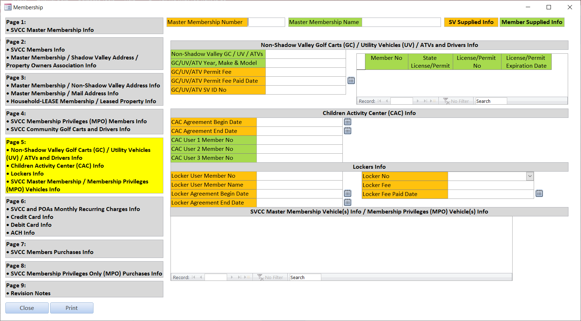Viewport: 581px width, 321px height.
Task: Click Locker User Member No field
Action: coord(299,176)
